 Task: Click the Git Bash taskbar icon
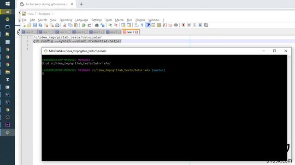pos(7,132)
